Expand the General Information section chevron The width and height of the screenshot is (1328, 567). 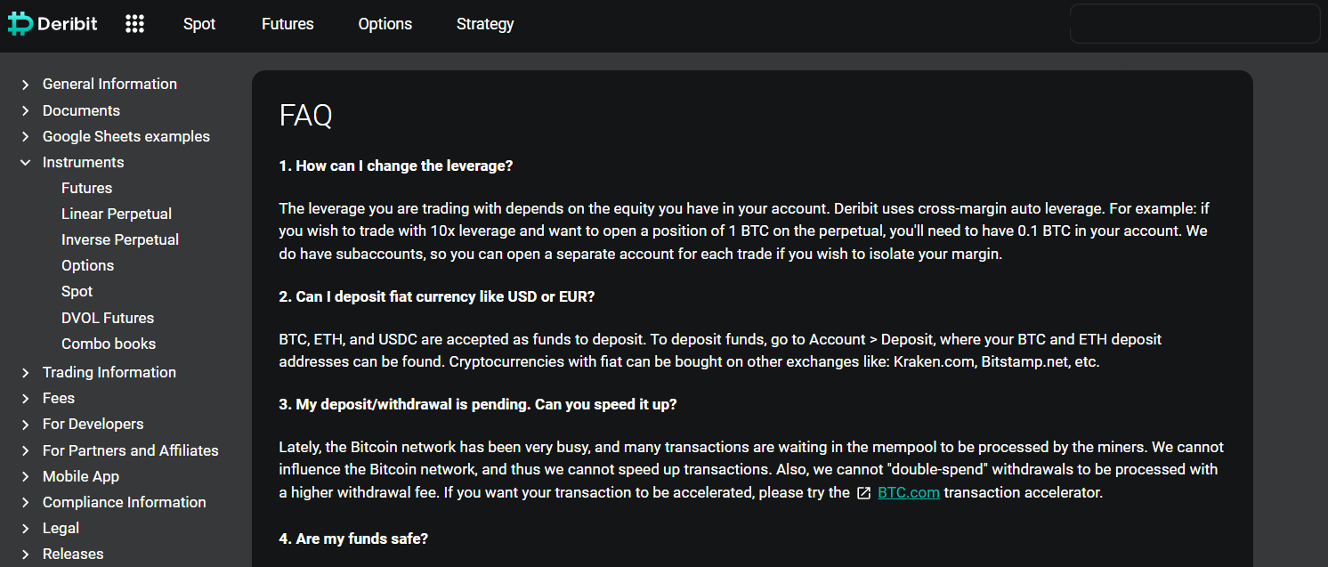26,85
